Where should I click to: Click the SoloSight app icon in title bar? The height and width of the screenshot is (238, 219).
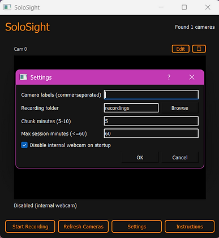pos(7,7)
